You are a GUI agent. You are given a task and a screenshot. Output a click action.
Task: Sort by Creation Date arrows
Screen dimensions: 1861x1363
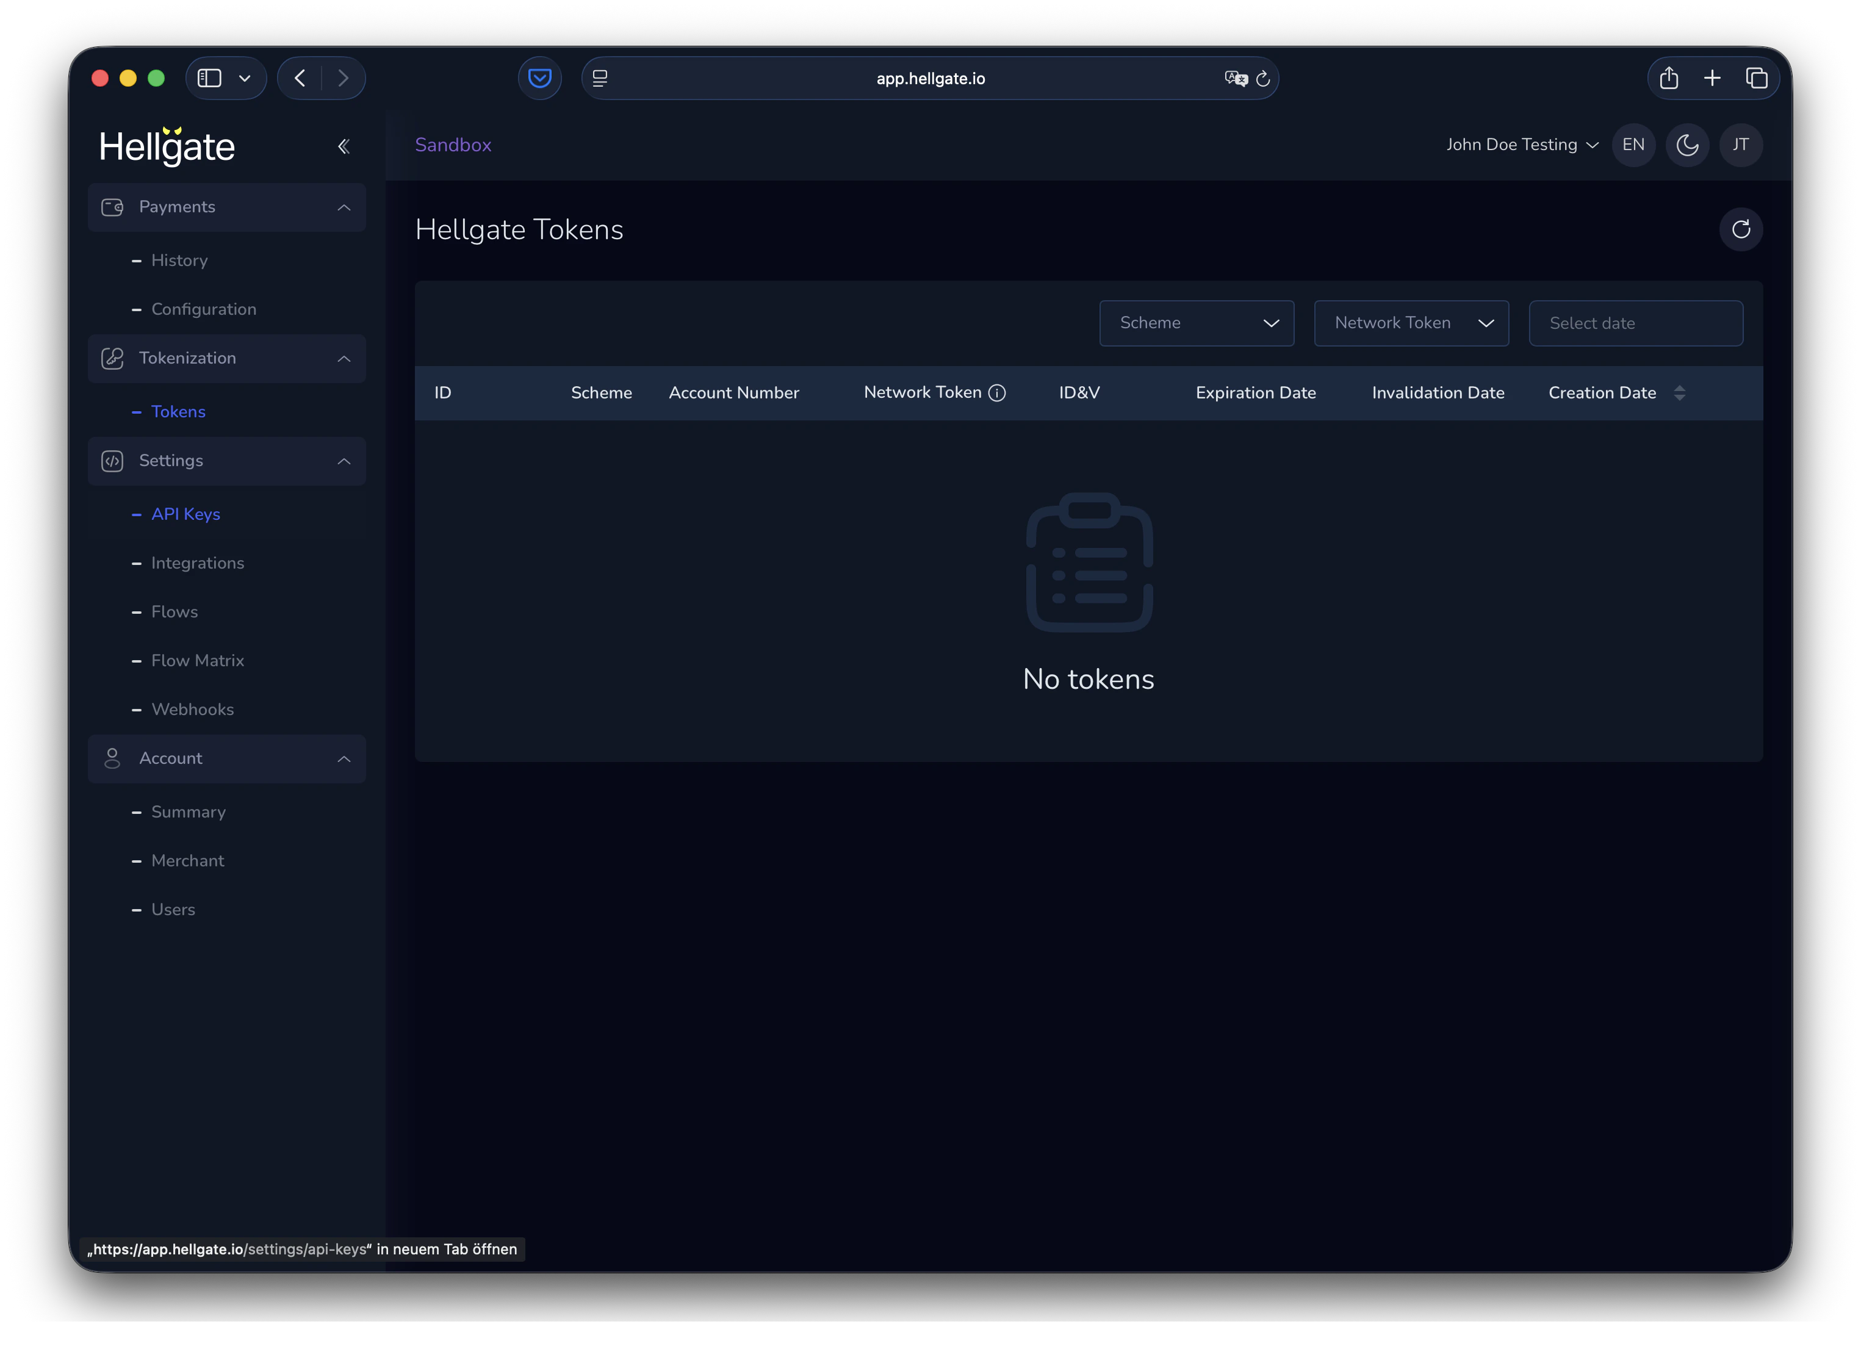coord(1680,394)
